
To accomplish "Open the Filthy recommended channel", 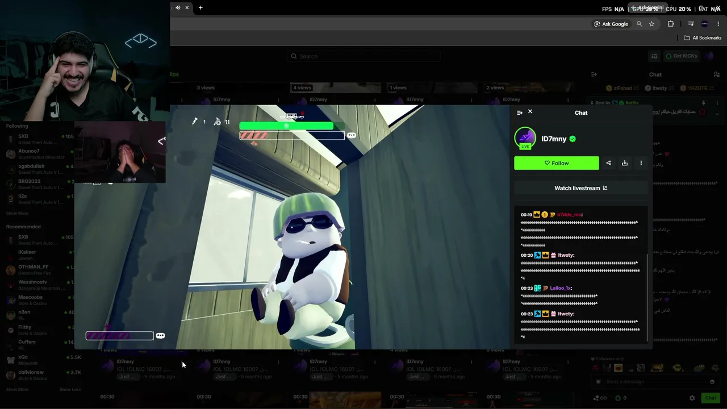I will point(40,329).
